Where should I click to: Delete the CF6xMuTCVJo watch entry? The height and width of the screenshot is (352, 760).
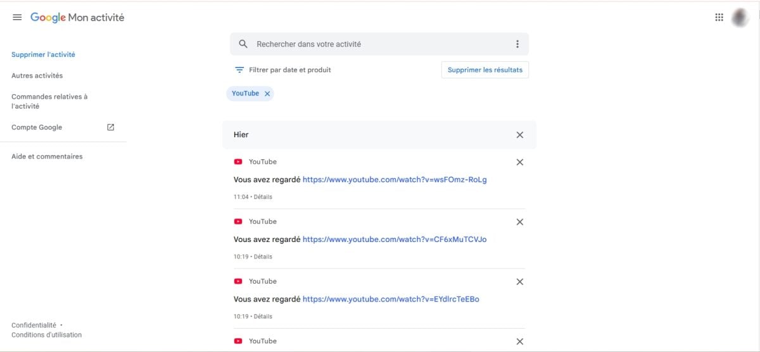click(x=519, y=222)
